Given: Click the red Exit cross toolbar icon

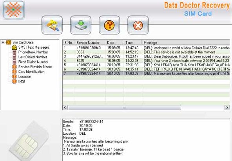Looking at the screenshot, I should coord(138,25).
